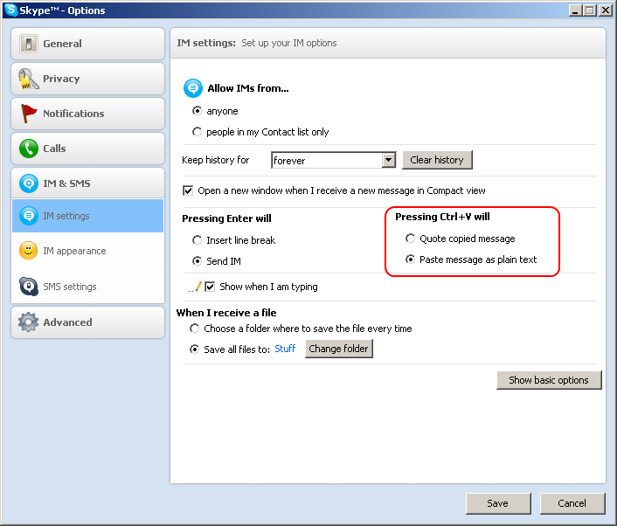This screenshot has width=617, height=526.
Task: Minimize the Skype Options window
Action: pyautogui.click(x=575, y=10)
